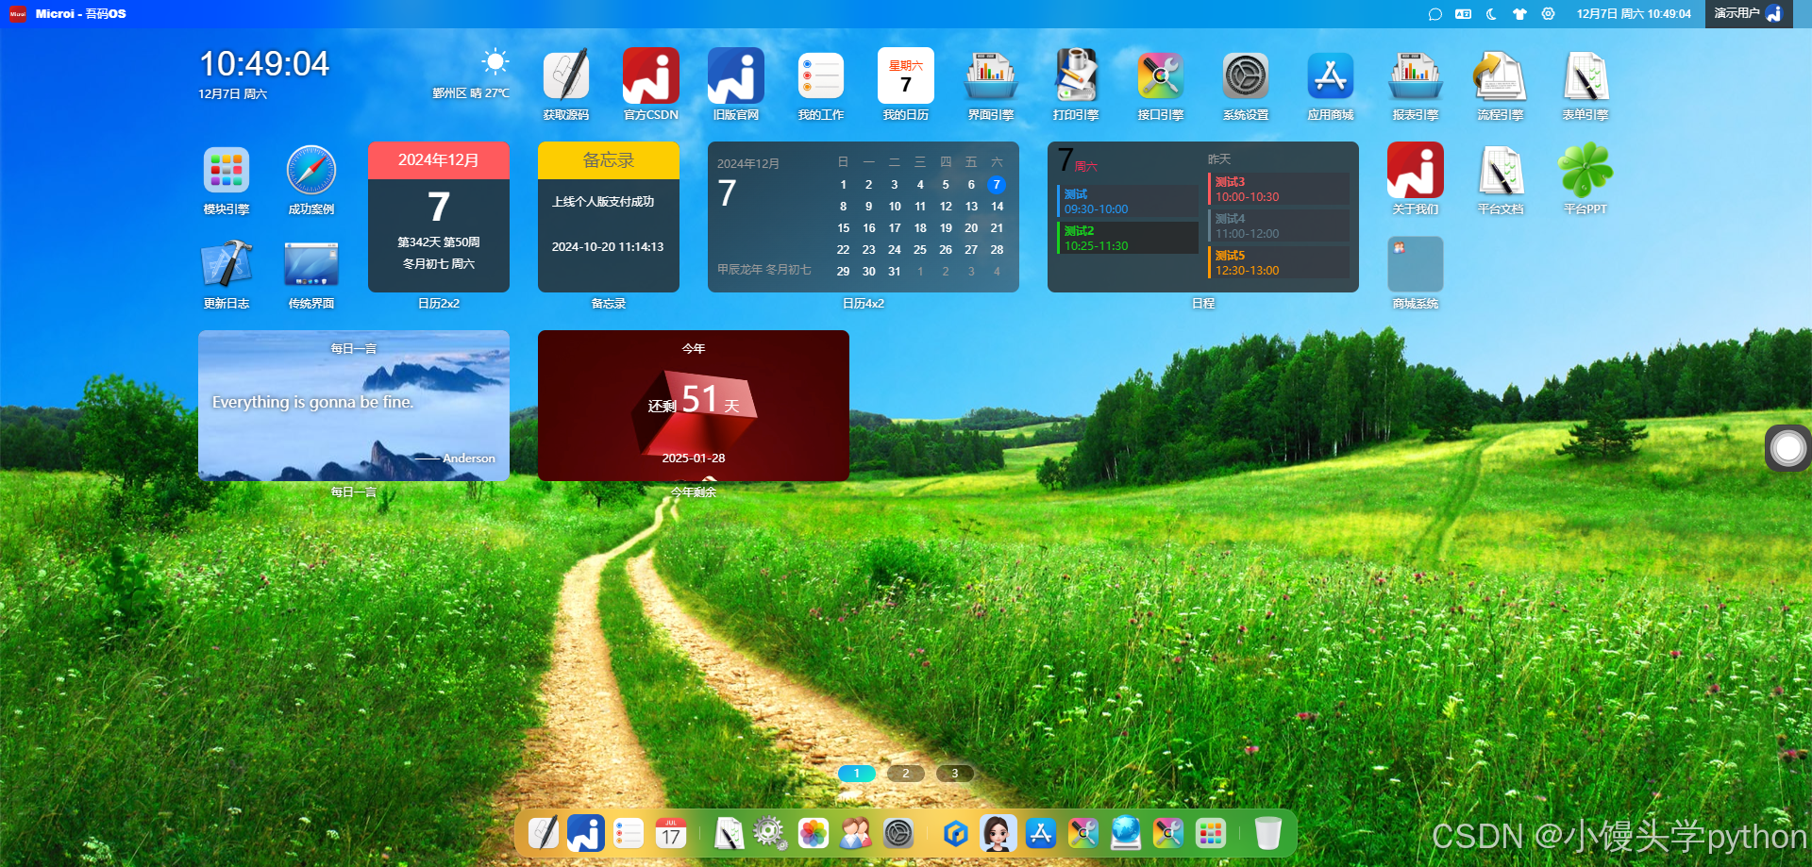Image resolution: width=1812 pixels, height=867 pixels.
Task: Open the 旧版官网 desktop icon
Action: click(736, 75)
